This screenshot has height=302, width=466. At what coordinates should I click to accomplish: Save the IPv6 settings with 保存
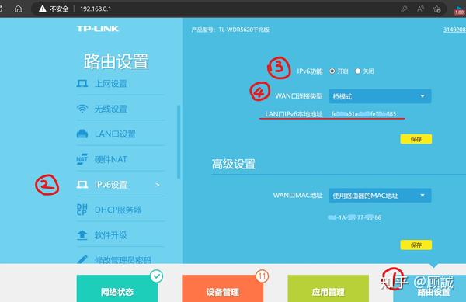(x=416, y=139)
